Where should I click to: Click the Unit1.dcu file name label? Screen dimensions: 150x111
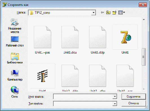coord(70,52)
